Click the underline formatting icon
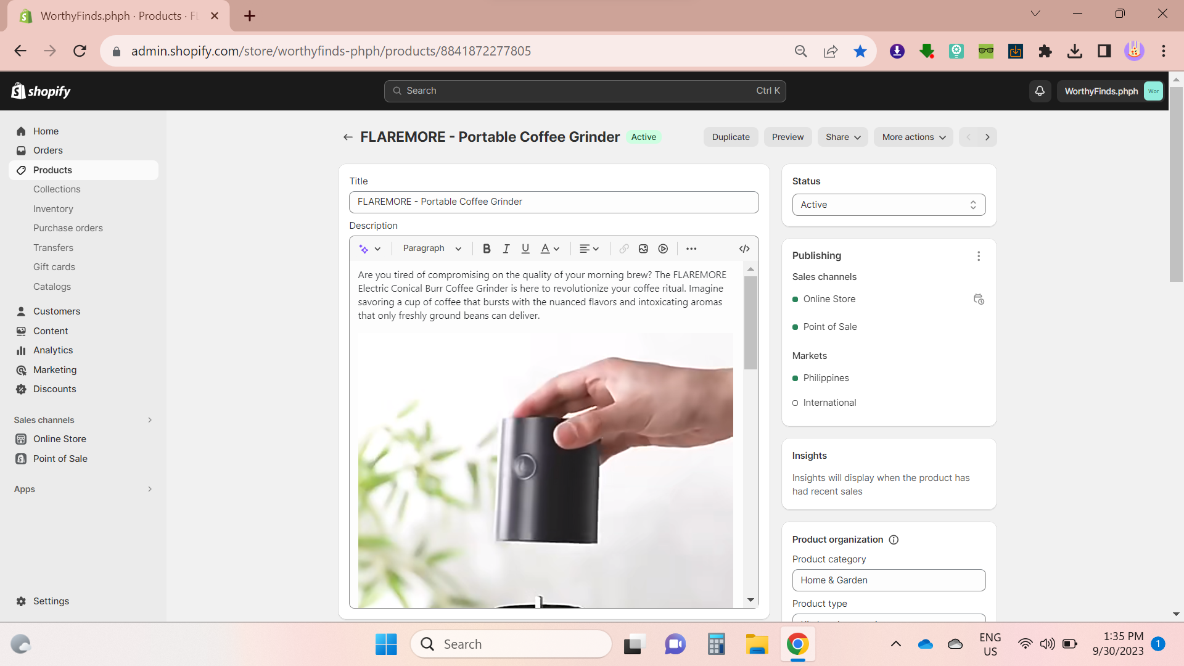 (x=525, y=249)
